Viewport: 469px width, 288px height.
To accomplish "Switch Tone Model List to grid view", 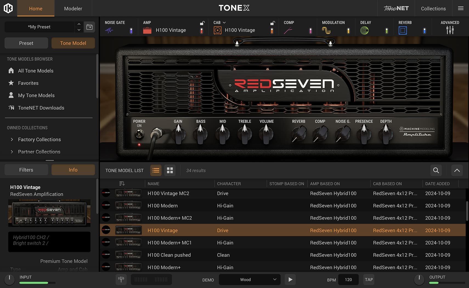I will tap(170, 170).
